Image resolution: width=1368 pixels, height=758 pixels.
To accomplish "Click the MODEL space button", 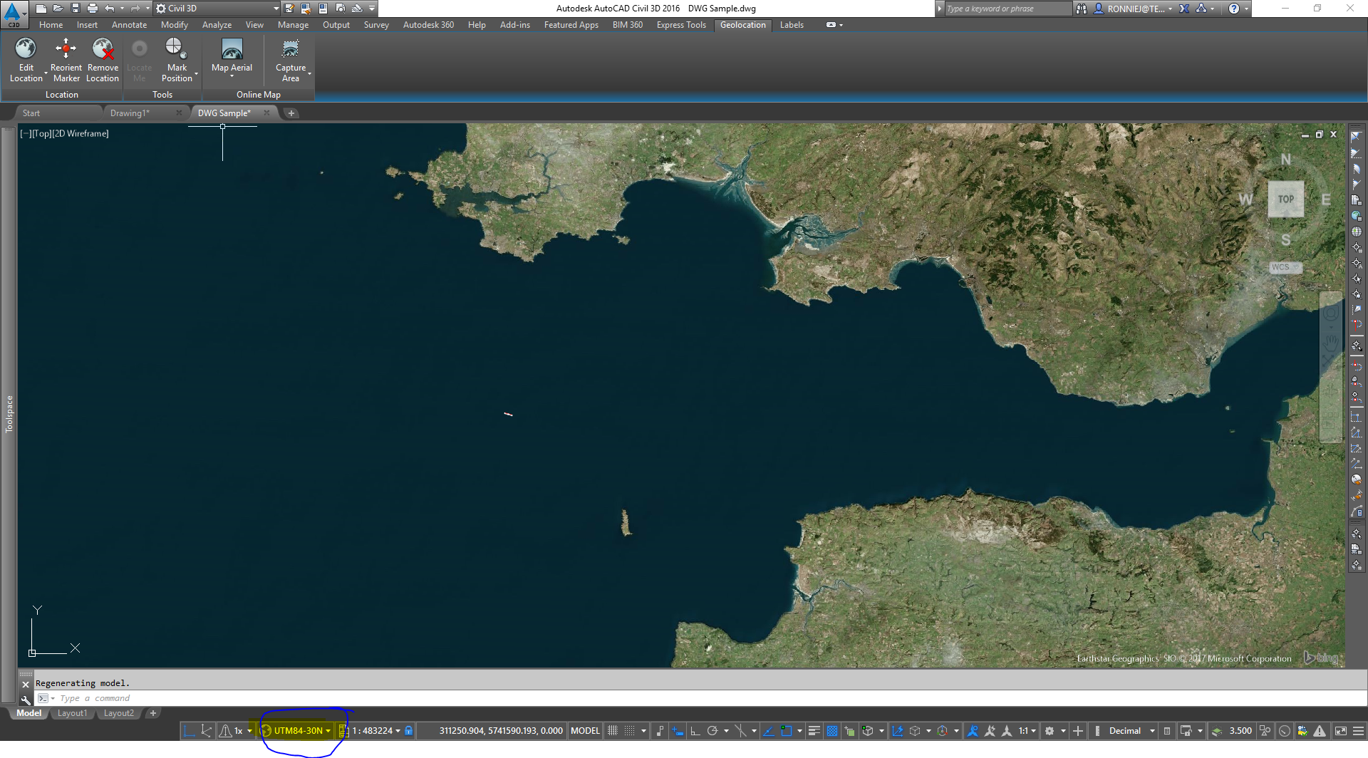I will coord(585,731).
